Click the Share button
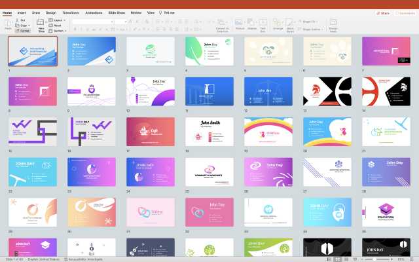The height and width of the screenshot is (262, 419). 382,12
